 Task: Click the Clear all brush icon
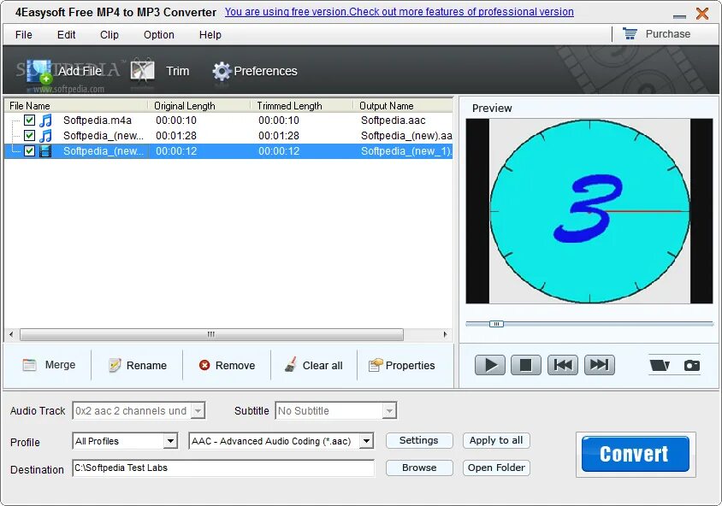coord(291,364)
